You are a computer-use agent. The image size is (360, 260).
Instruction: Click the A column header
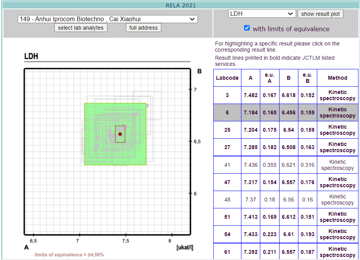(x=251, y=78)
